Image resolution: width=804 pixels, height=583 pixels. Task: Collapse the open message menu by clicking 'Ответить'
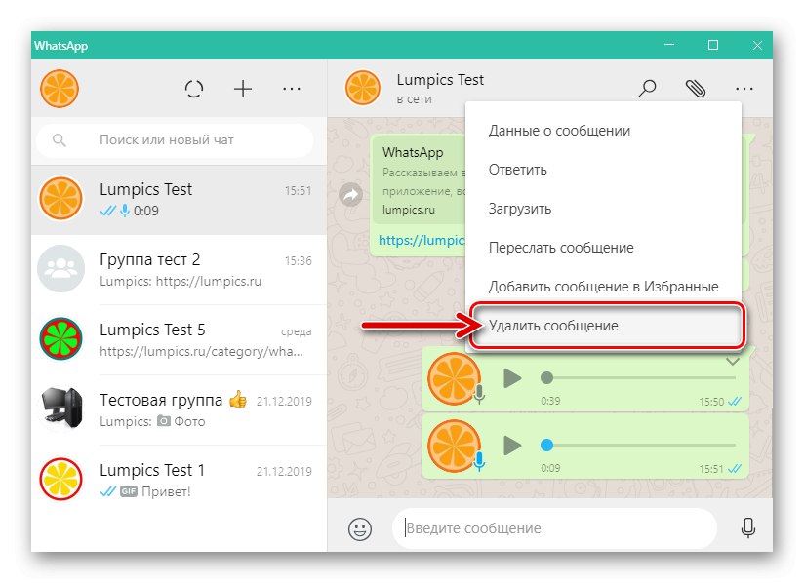point(518,169)
